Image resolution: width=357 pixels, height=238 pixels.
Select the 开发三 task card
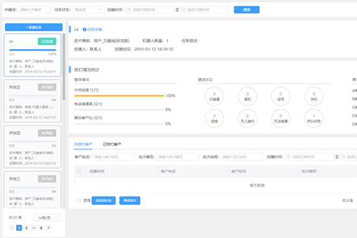[x=32, y=190]
